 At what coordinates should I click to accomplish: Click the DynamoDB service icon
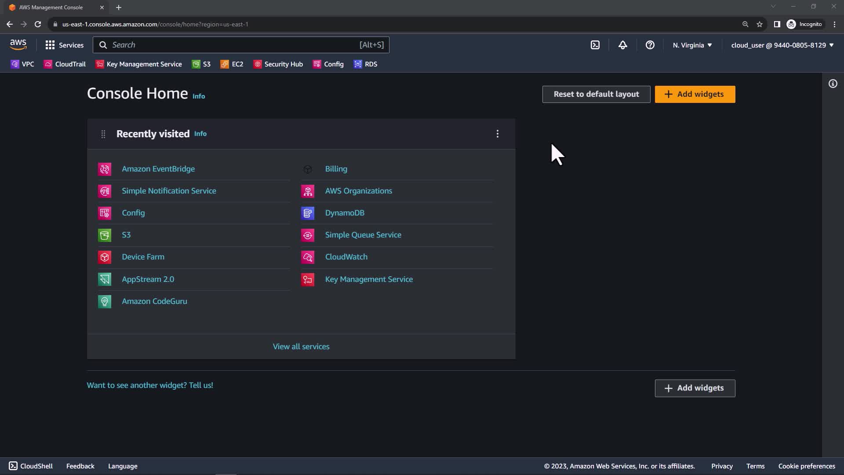[308, 213]
